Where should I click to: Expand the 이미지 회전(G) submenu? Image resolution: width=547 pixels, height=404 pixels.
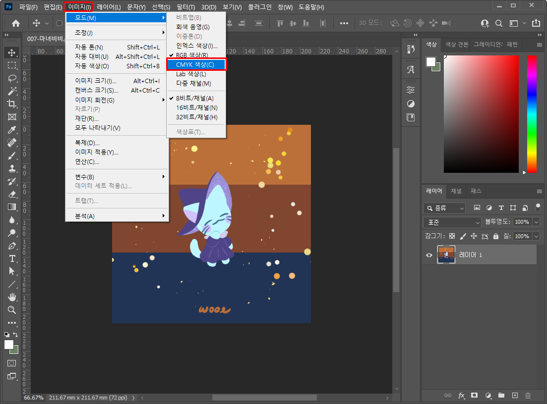(117, 100)
